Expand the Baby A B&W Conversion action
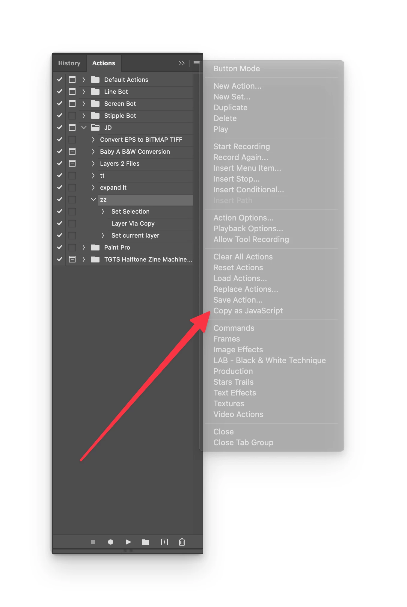The height and width of the screenshot is (607, 407). point(93,151)
